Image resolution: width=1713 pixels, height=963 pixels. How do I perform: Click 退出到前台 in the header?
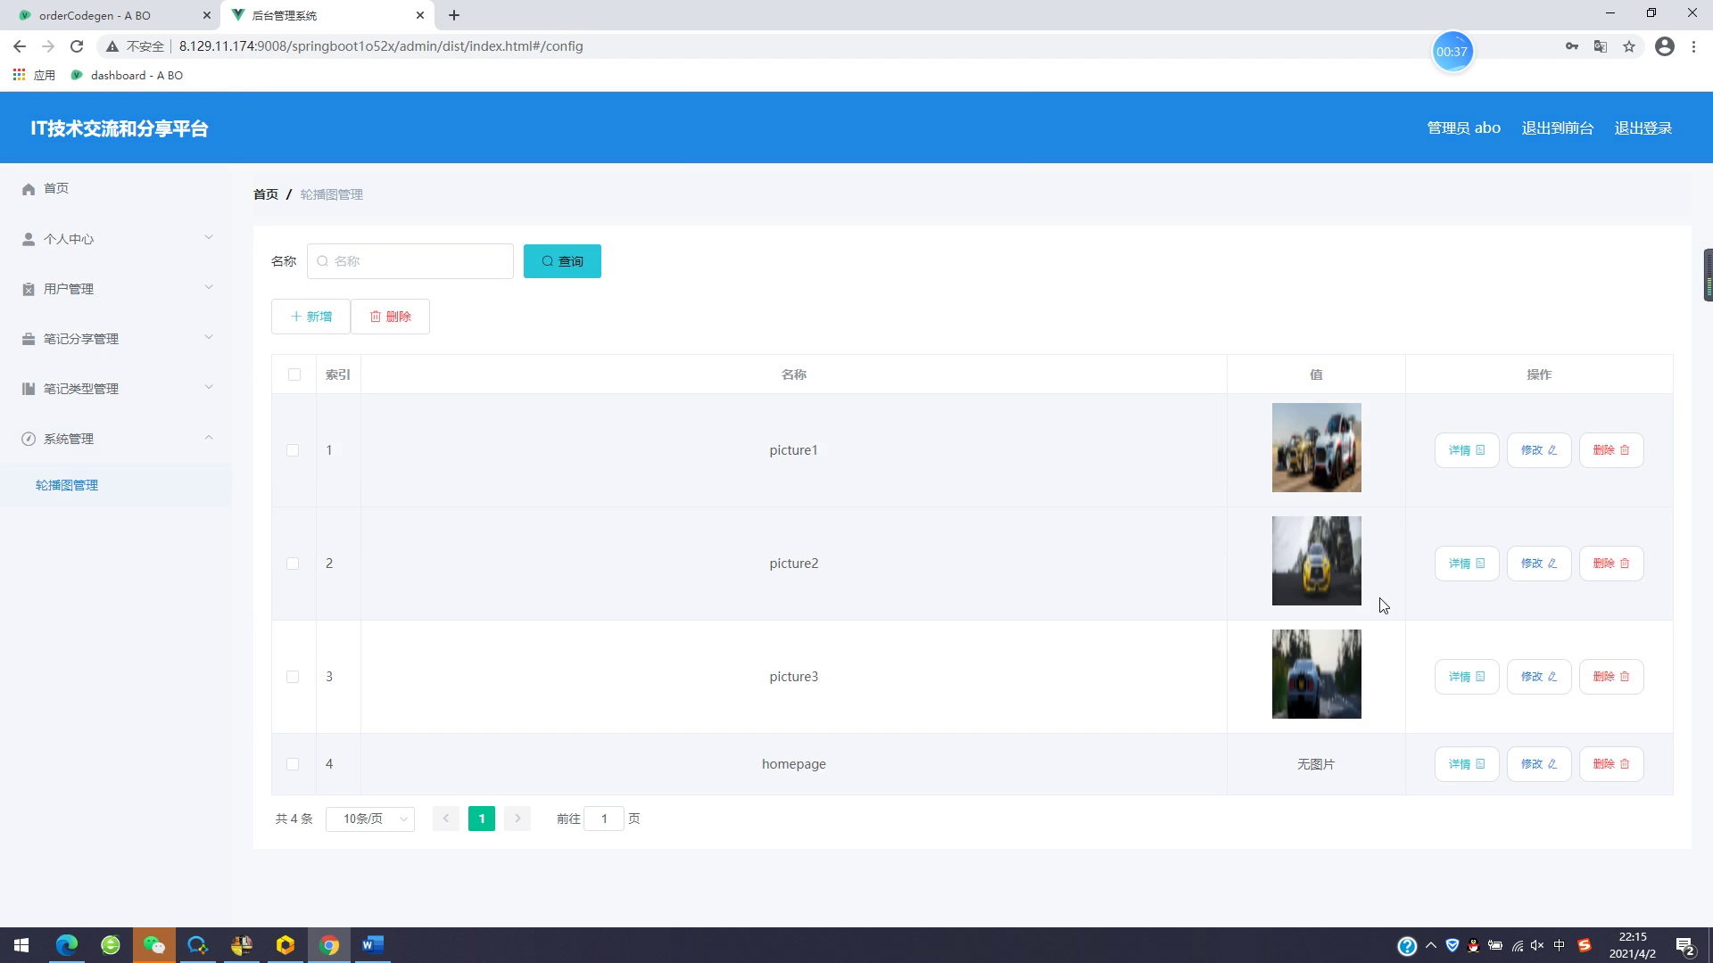1558,128
